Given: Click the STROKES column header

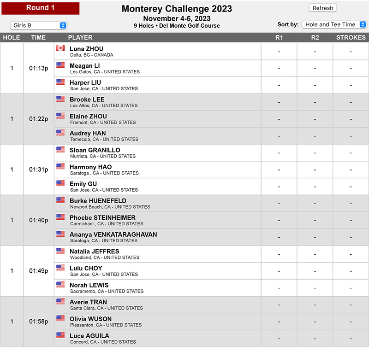Looking at the screenshot, I should (351, 38).
